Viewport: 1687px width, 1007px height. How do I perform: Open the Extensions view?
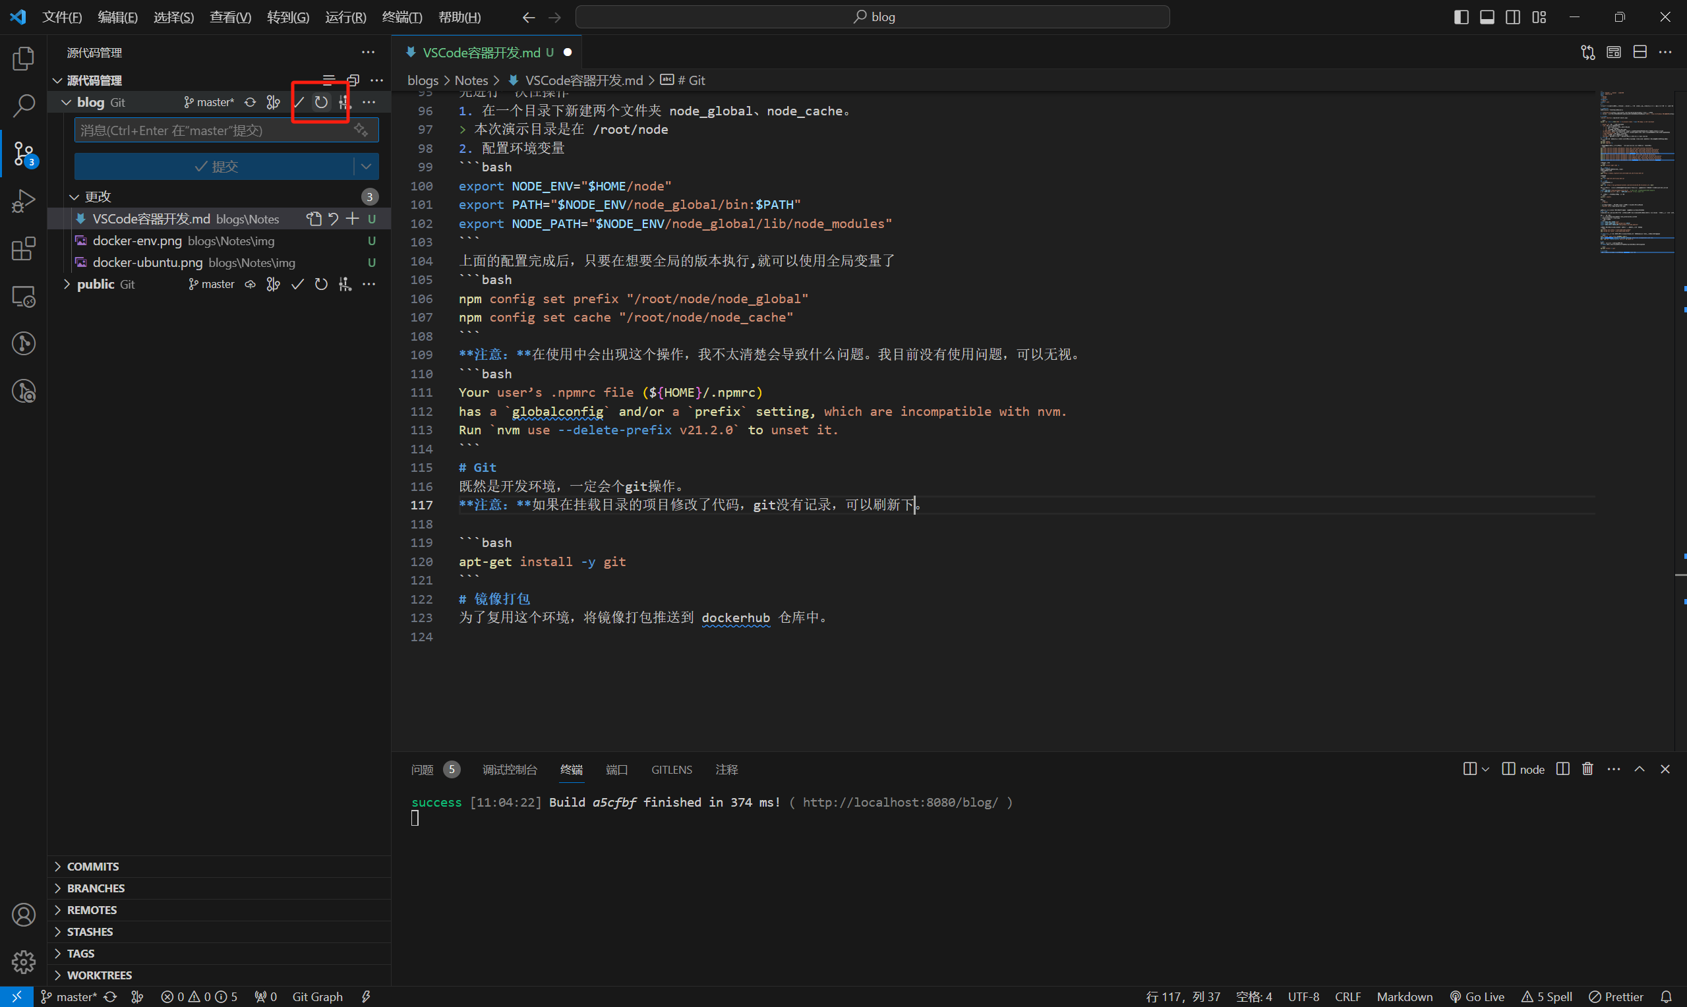pos(24,248)
